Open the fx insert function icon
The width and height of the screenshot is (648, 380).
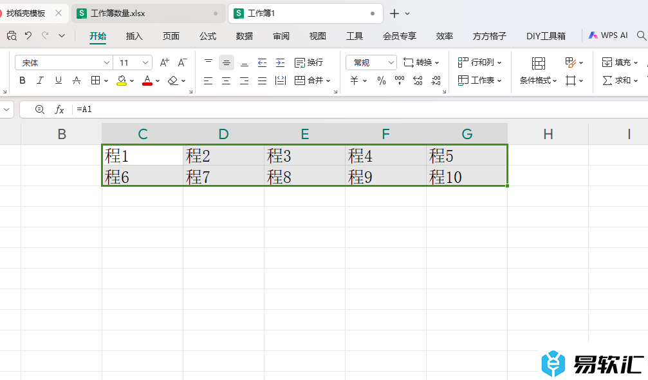click(x=59, y=109)
